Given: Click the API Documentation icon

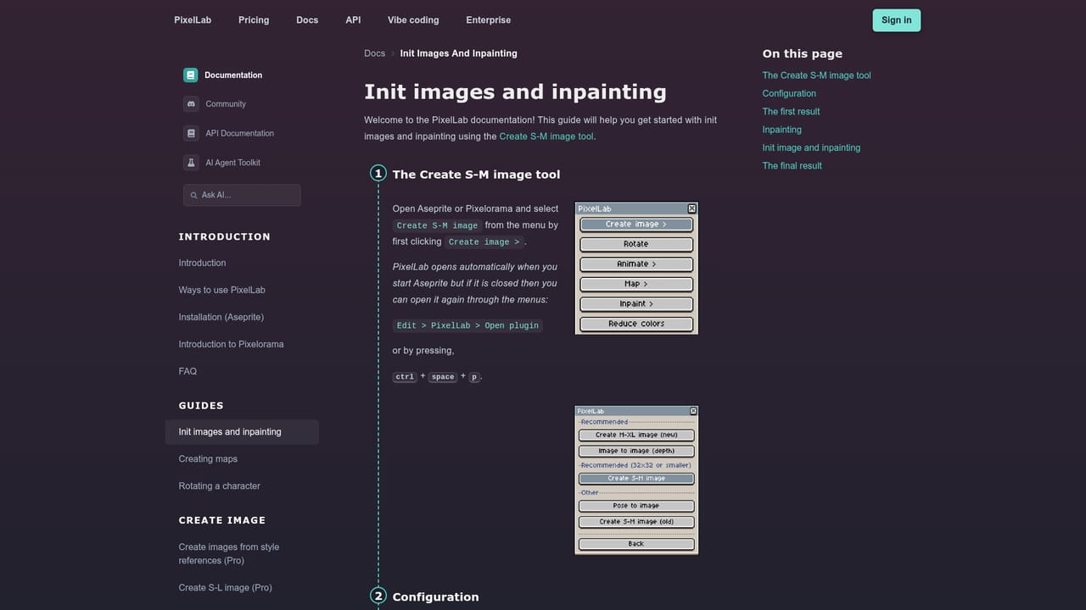Looking at the screenshot, I should pyautogui.click(x=191, y=133).
